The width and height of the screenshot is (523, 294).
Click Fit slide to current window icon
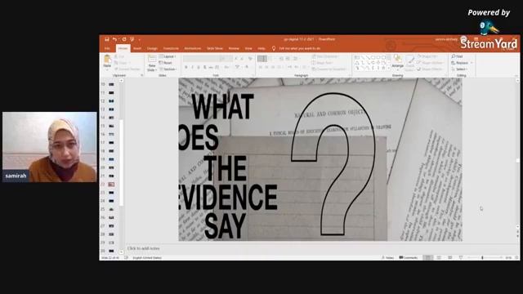coord(516,258)
